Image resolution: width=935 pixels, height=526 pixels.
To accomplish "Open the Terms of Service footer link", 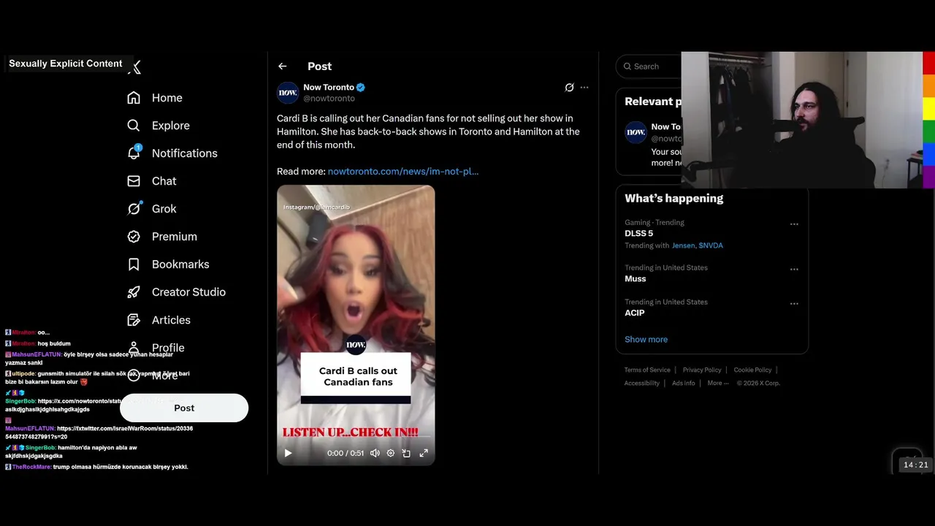I will (x=647, y=370).
